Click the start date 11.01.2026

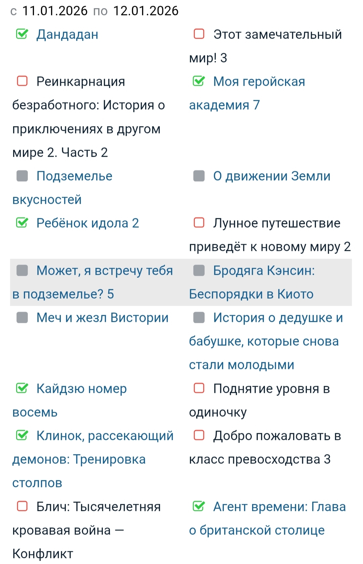(x=55, y=11)
